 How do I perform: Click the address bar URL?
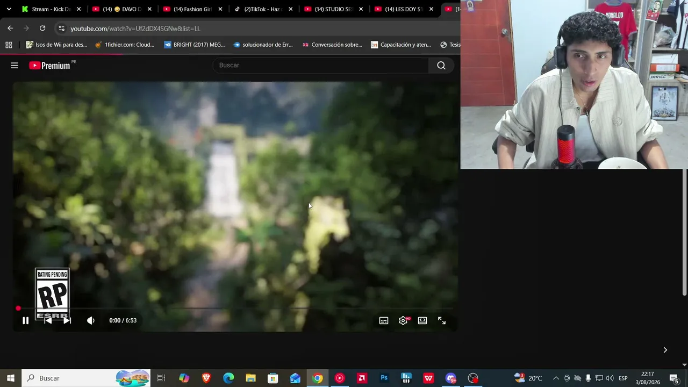[x=135, y=28]
